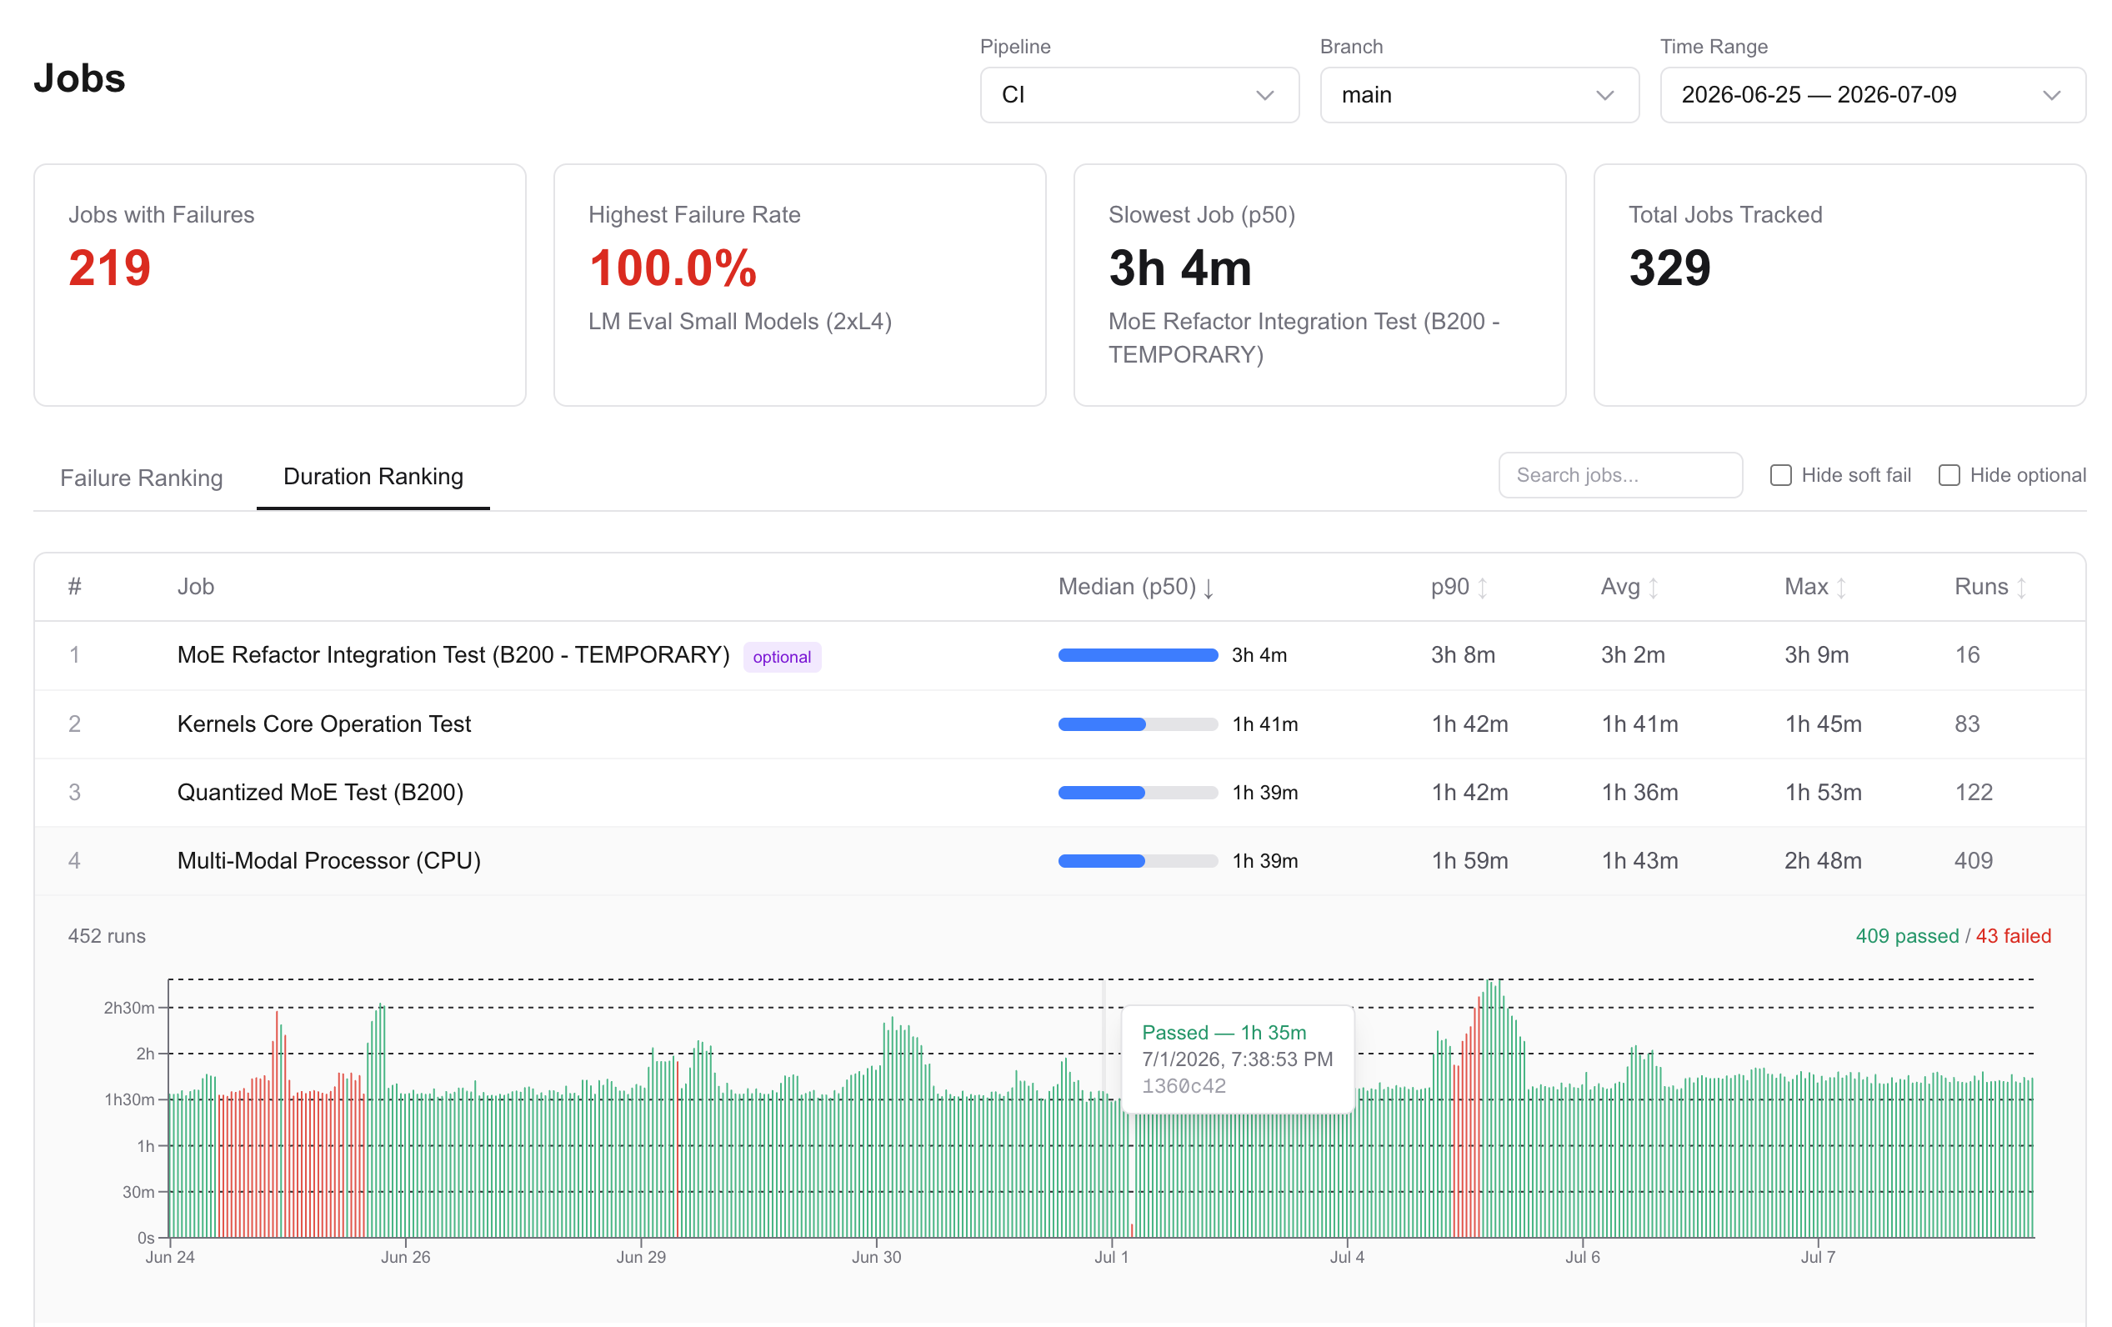Click the Jul 4 tick on the chart axis
Screen dimensions: 2112x1327
pos(1347,1257)
